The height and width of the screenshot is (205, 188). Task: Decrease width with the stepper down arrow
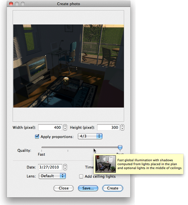coord(65,129)
